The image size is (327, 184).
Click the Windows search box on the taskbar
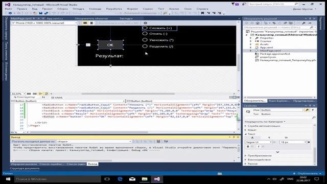click(x=58, y=179)
